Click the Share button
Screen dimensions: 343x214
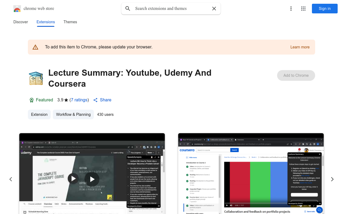point(102,100)
